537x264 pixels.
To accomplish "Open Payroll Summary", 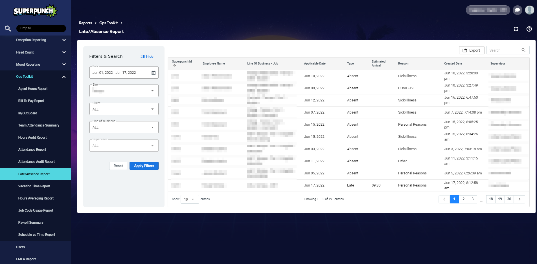I will (x=31, y=223).
